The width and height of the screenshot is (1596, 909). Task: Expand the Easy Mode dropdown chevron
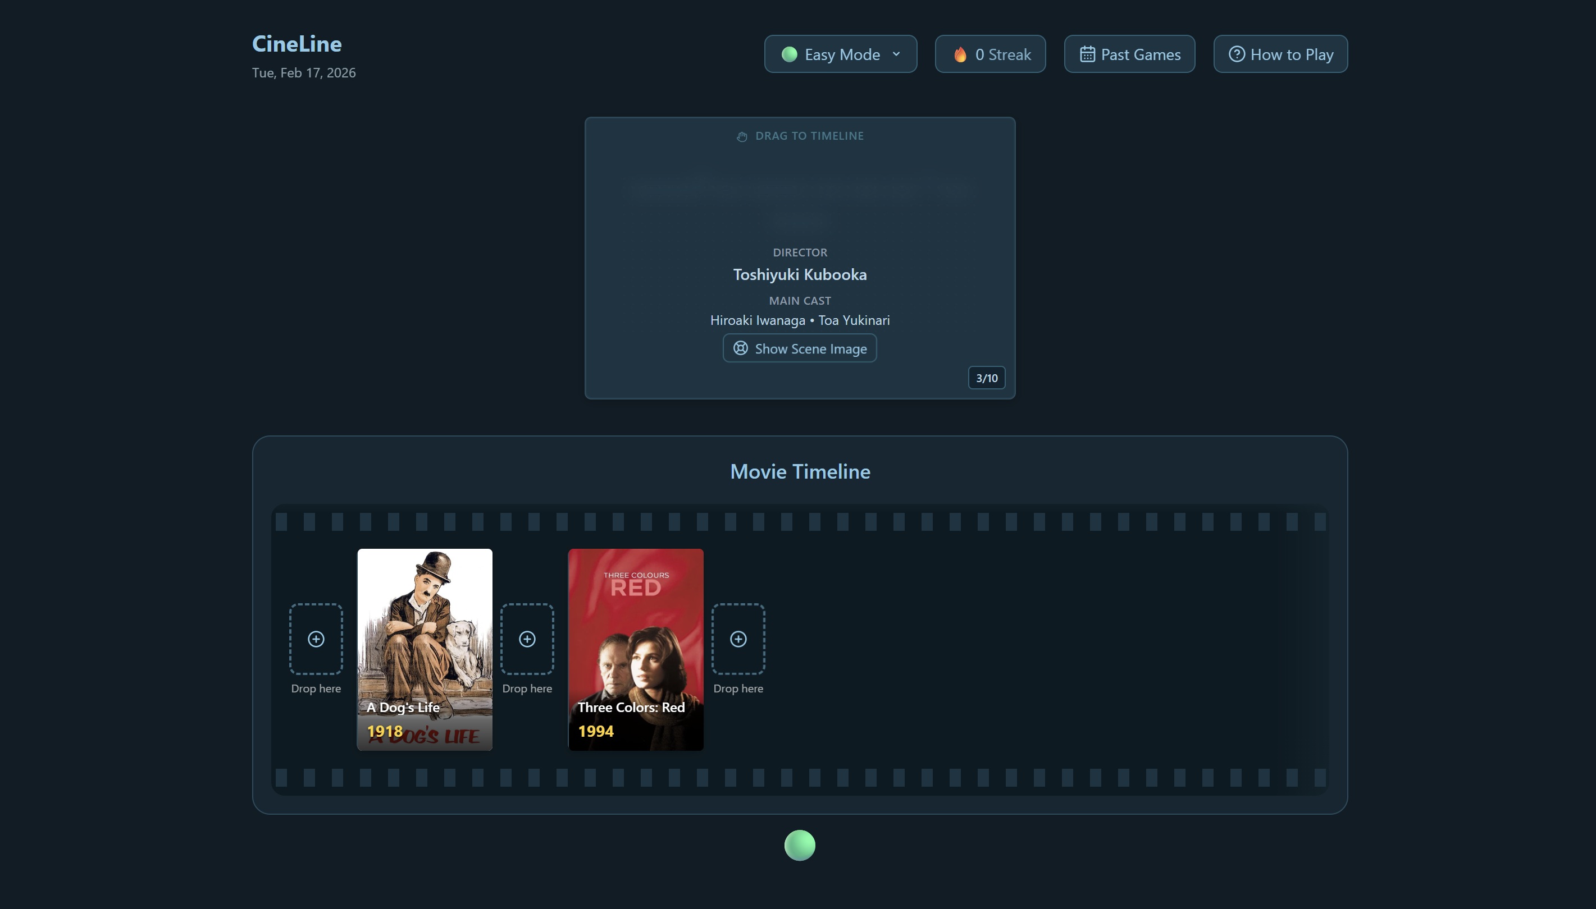(x=896, y=54)
